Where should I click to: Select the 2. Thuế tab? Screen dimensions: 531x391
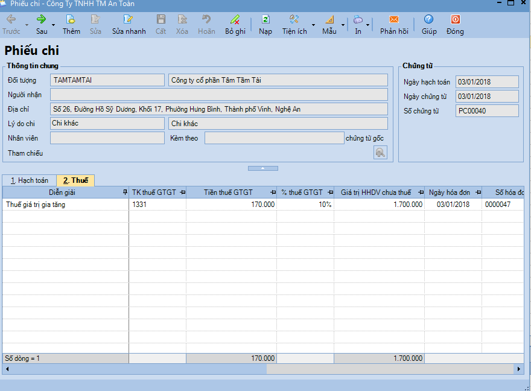point(75,180)
